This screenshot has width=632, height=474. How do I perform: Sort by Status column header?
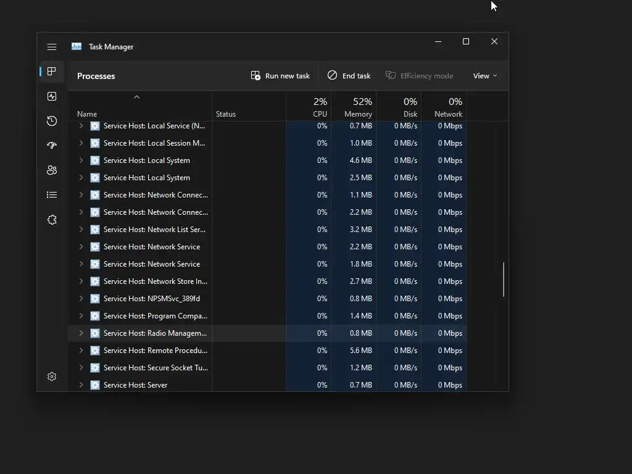click(249, 106)
